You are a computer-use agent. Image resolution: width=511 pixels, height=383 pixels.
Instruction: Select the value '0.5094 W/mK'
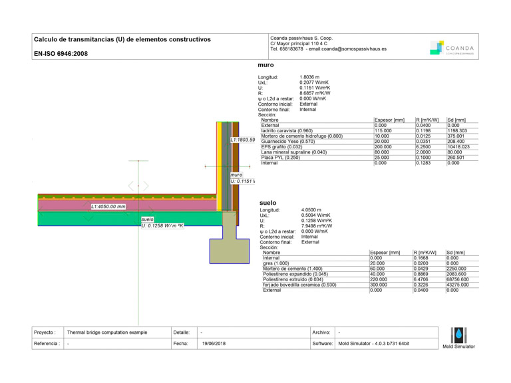coord(316,215)
